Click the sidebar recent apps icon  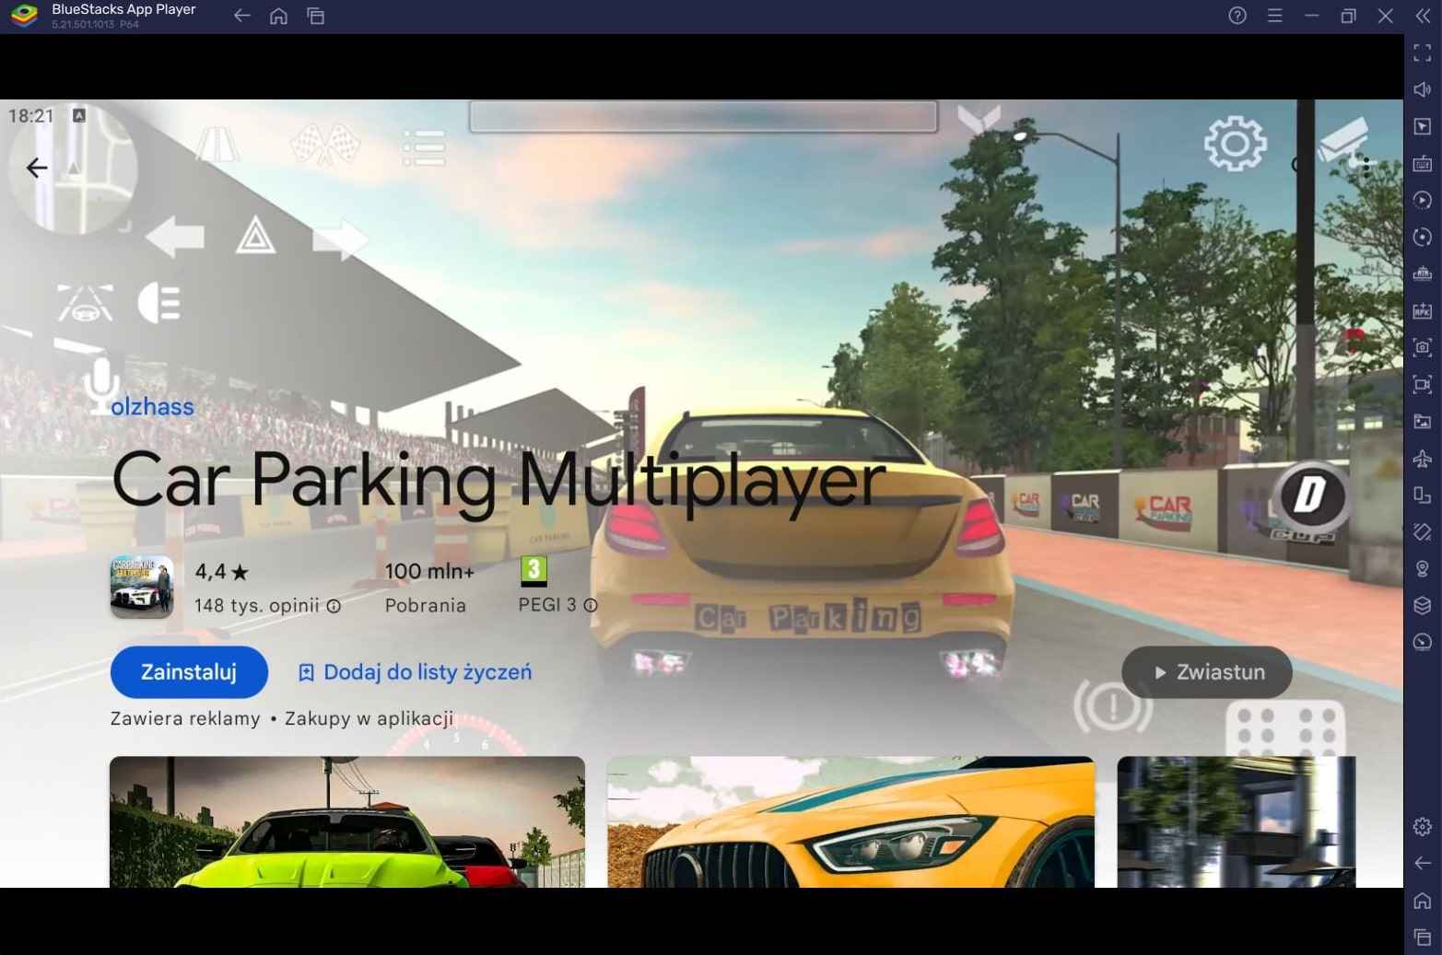coord(1423,937)
